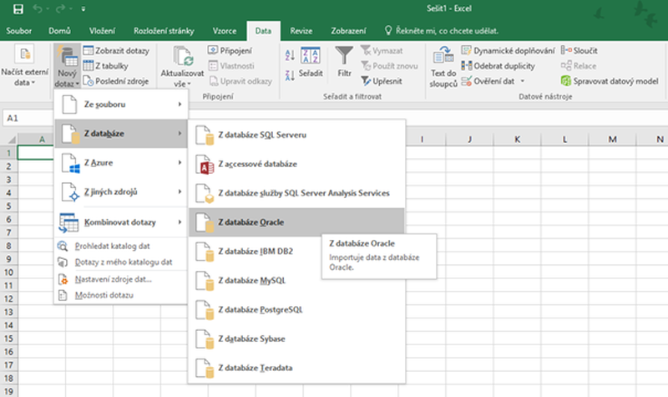Toggle the Filtr funnel button
Image resolution: width=668 pixels, height=397 pixels.
[344, 62]
